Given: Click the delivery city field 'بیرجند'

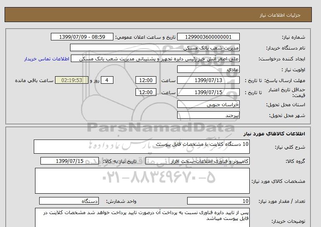Looking at the screenshot, I should click(x=208, y=115).
